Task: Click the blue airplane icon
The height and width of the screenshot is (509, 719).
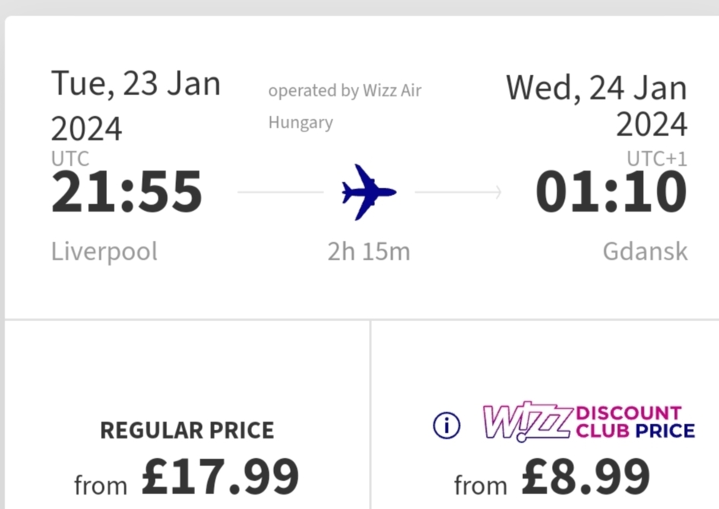Action: [369, 192]
